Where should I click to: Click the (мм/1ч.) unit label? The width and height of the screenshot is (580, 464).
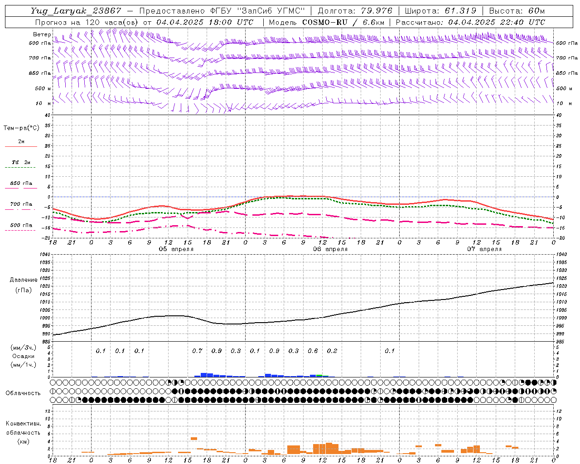[x=24, y=365]
